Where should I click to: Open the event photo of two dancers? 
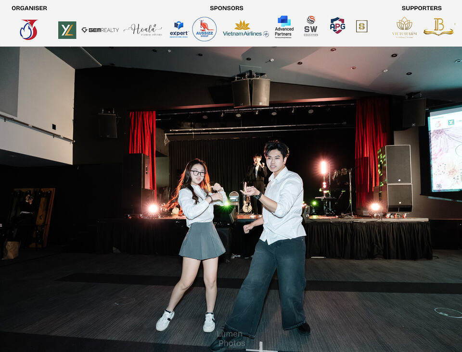coord(231,199)
